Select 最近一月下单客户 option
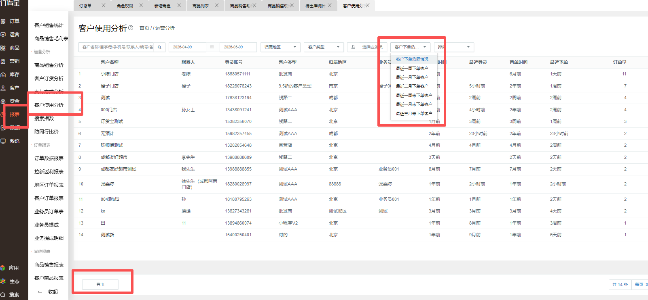This screenshot has width=648, height=300. (412, 77)
